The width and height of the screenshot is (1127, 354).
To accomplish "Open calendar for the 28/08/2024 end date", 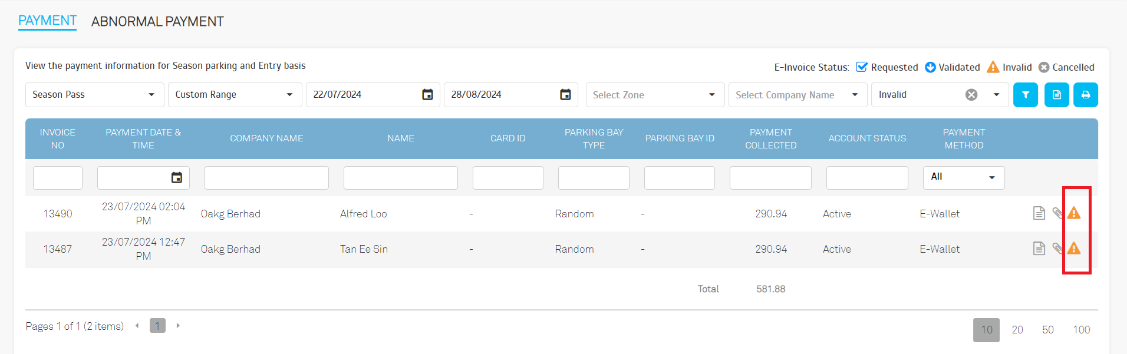I will 565,95.
